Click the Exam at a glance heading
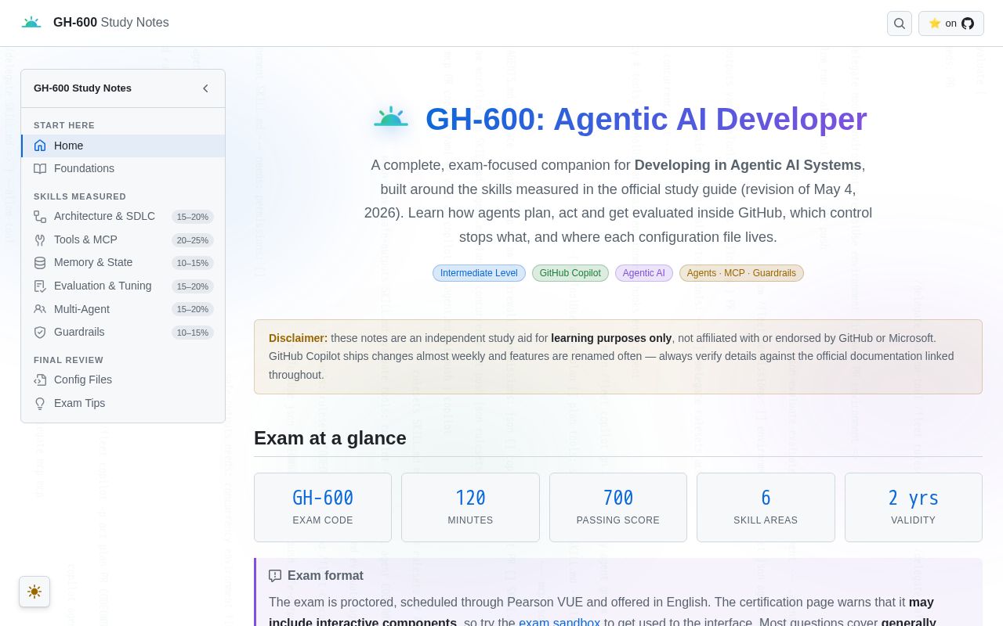Image resolution: width=1003 pixels, height=626 pixels. [330, 438]
